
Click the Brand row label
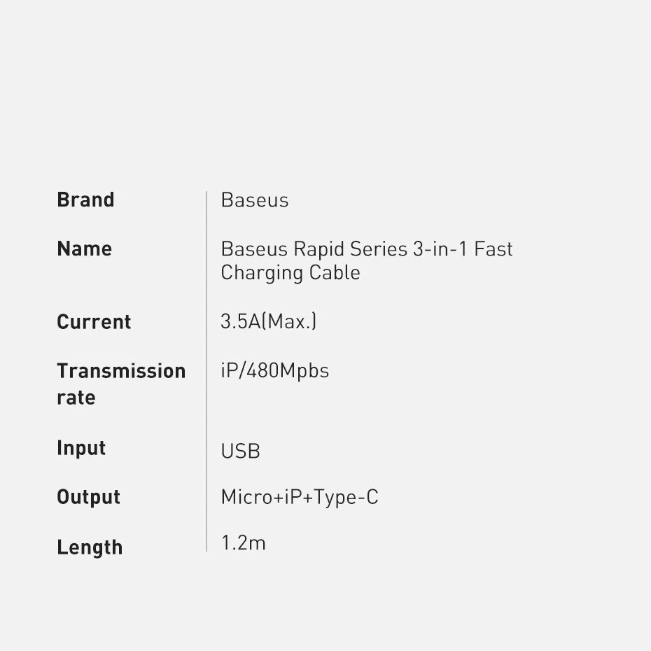[85, 200]
